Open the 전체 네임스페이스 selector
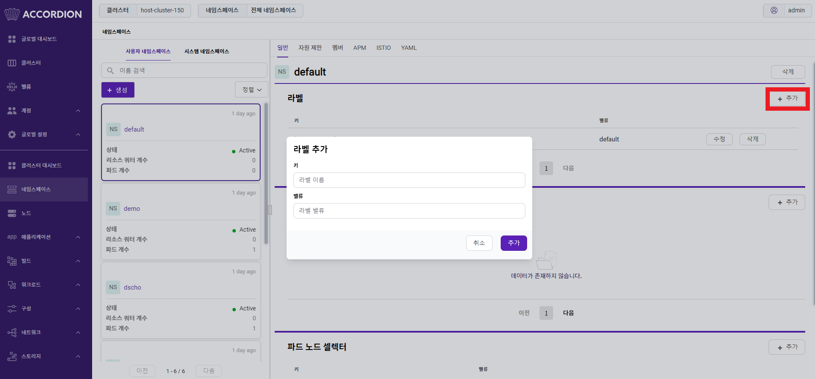This screenshot has width=815, height=379. click(251, 10)
